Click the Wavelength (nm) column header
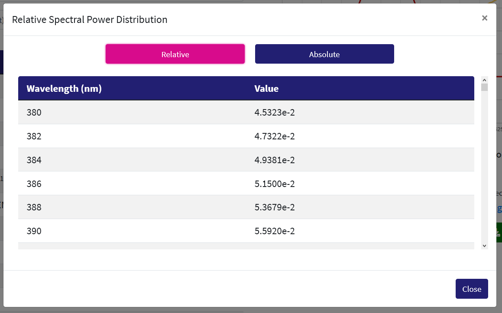The image size is (502, 313). pos(64,89)
